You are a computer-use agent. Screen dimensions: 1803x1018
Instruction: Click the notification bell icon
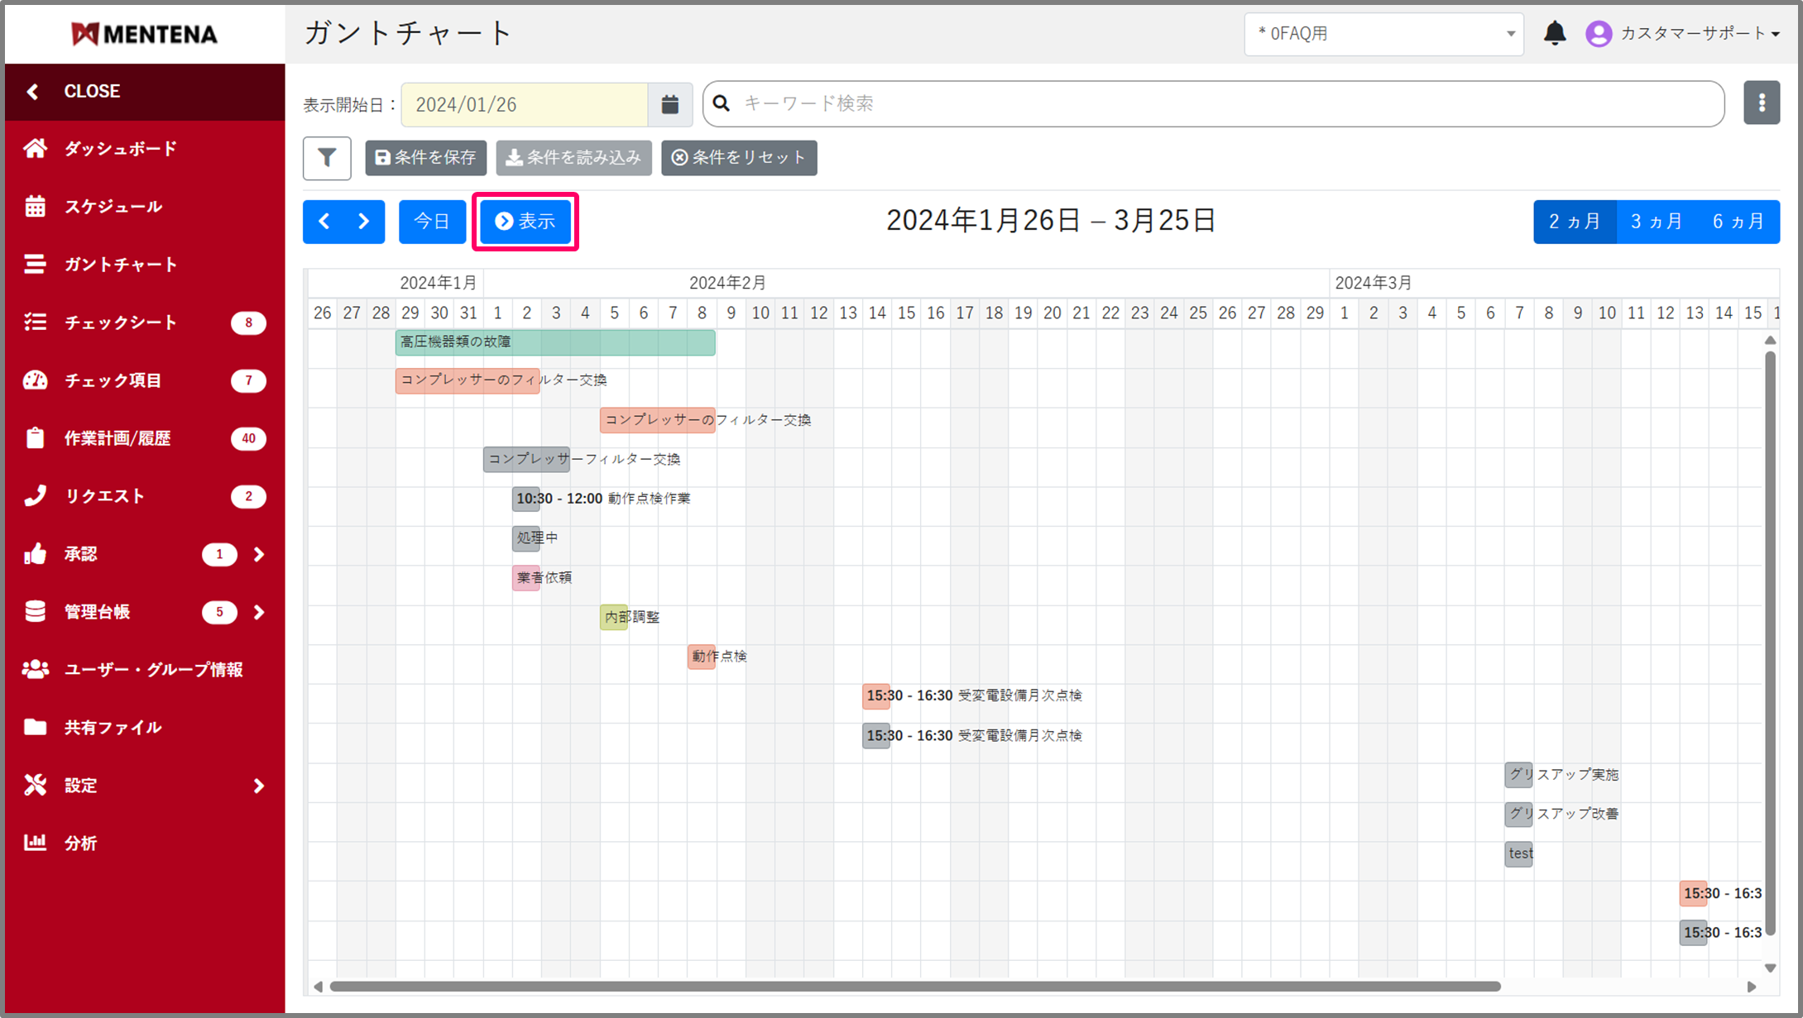point(1554,33)
